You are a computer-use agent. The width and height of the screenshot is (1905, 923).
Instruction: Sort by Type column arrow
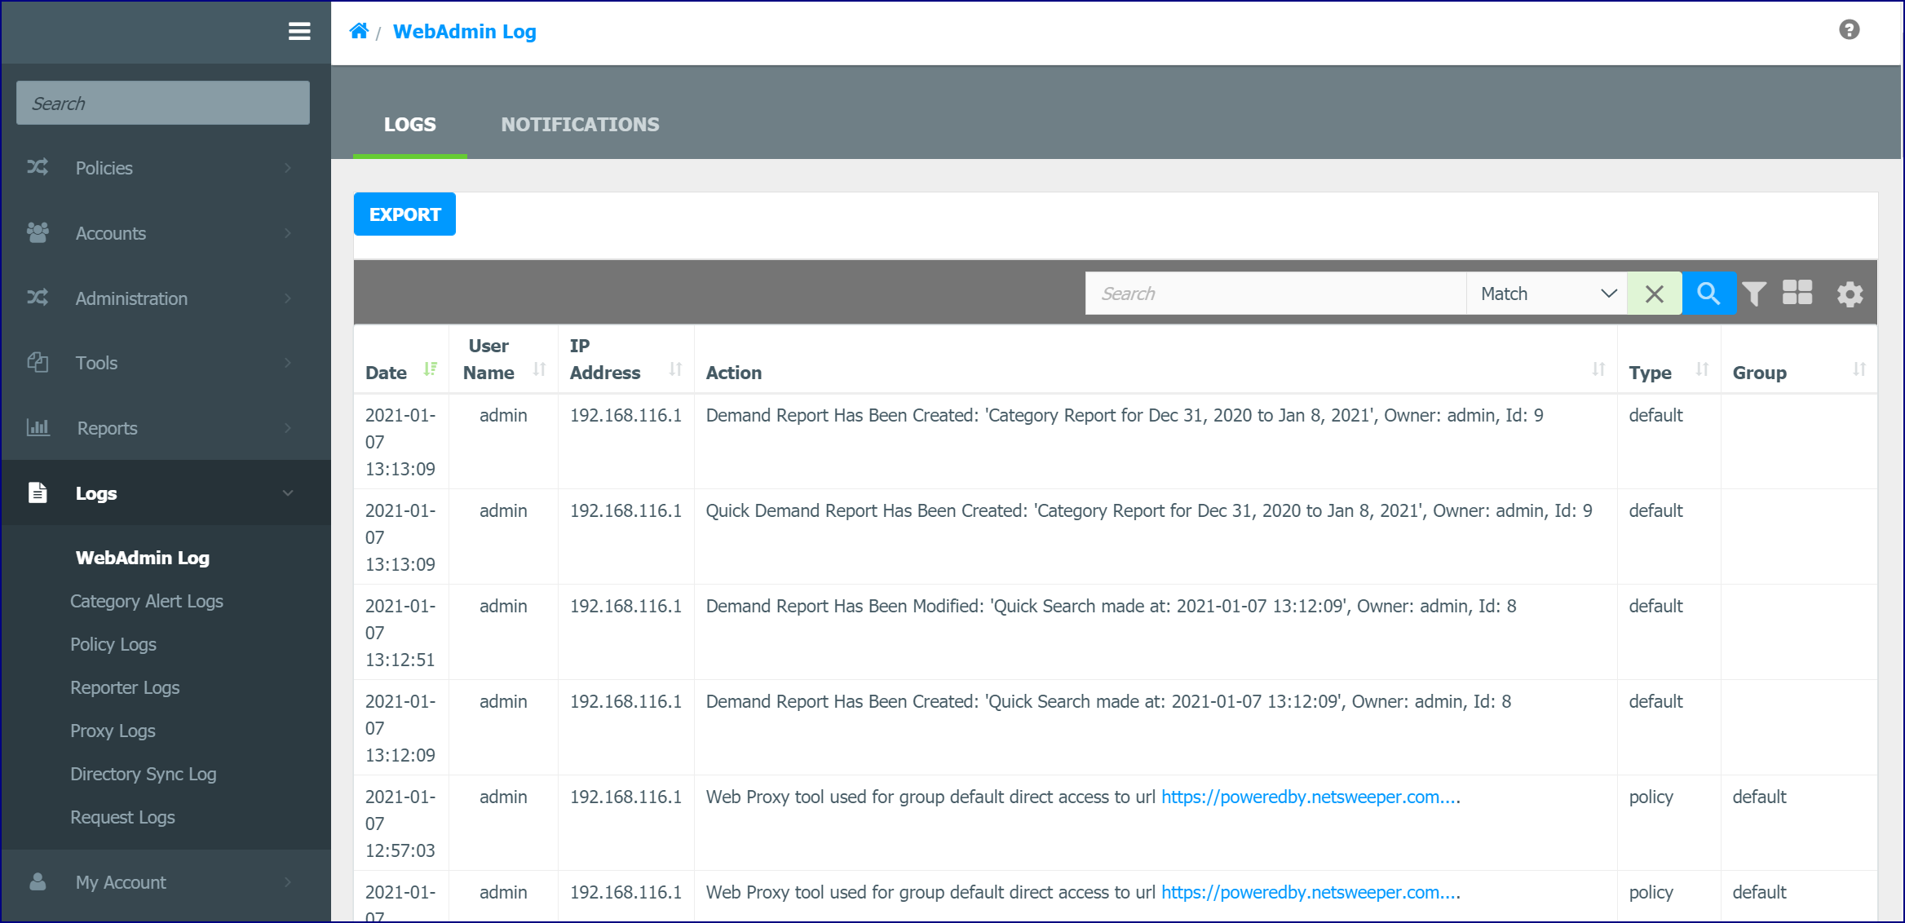click(x=1702, y=369)
